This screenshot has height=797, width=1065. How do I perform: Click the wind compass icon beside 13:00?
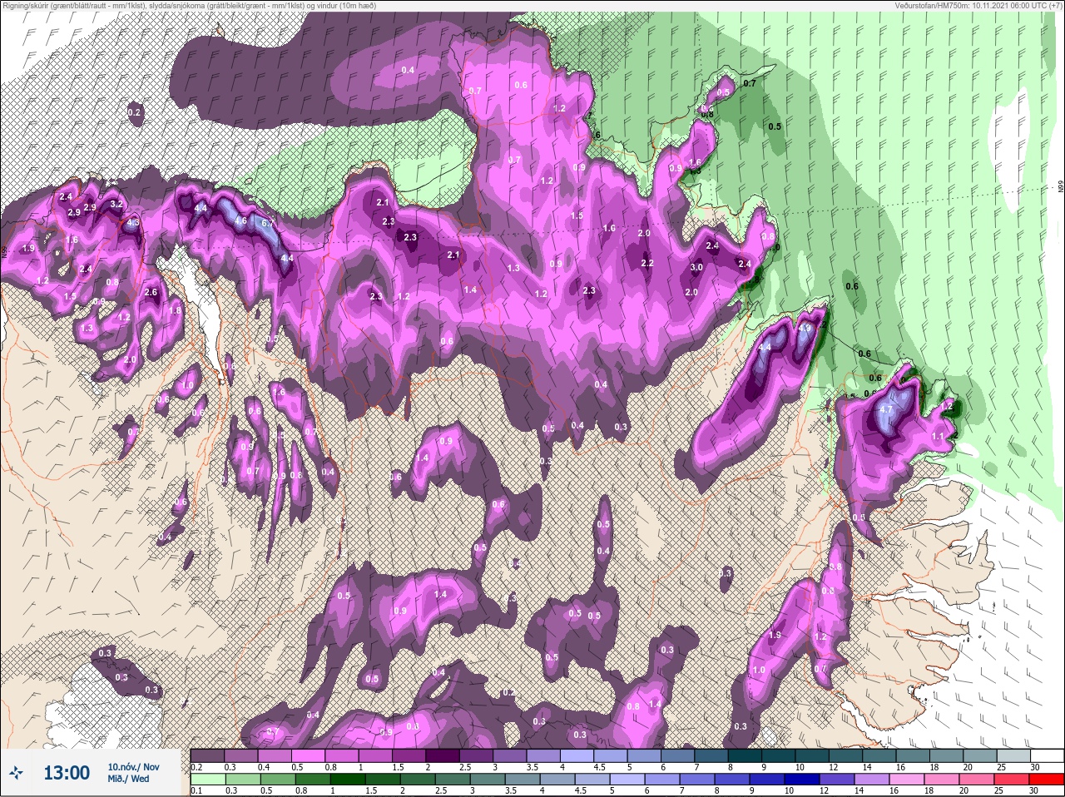coord(17,774)
